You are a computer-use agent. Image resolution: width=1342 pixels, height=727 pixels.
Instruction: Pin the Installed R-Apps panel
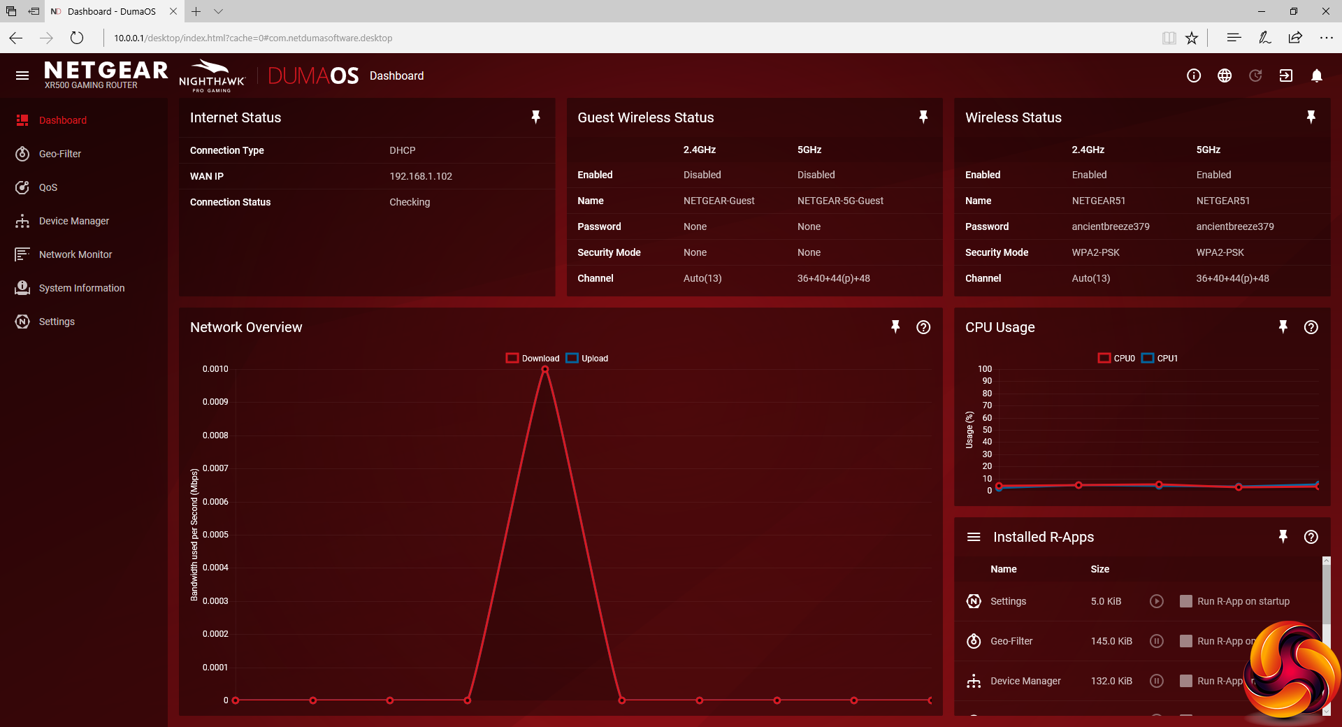pyautogui.click(x=1283, y=537)
